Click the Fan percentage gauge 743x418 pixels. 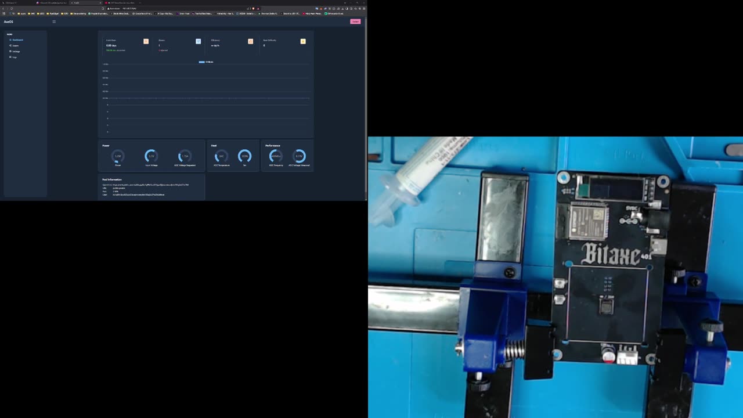(x=244, y=156)
